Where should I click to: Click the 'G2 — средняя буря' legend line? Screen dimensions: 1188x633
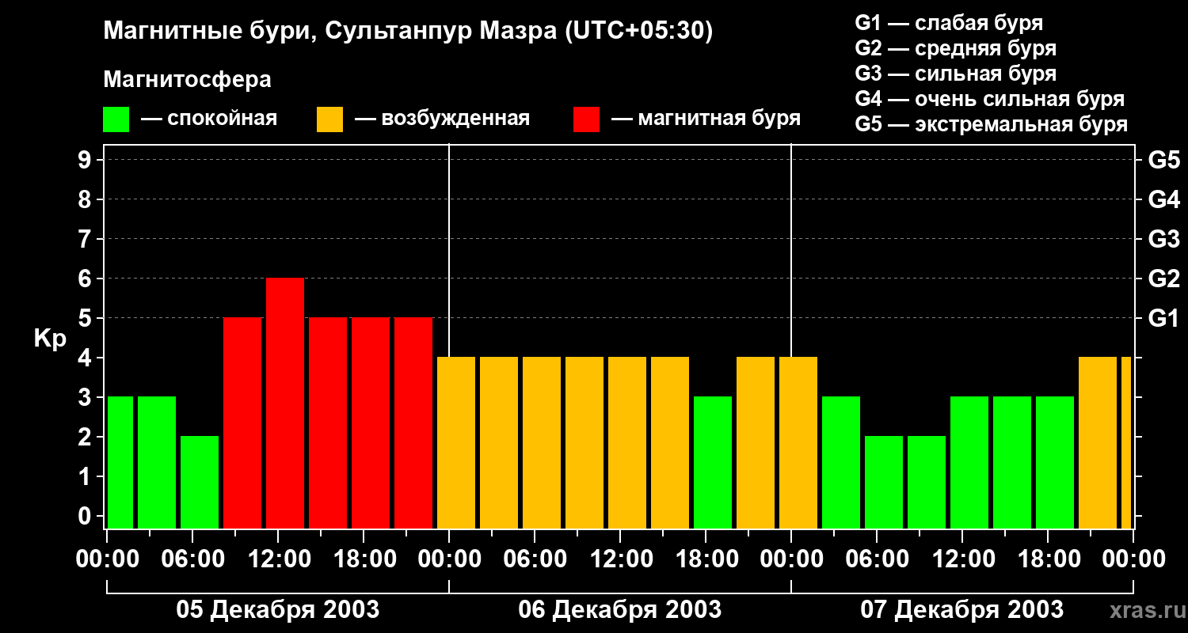pyautogui.click(x=956, y=48)
